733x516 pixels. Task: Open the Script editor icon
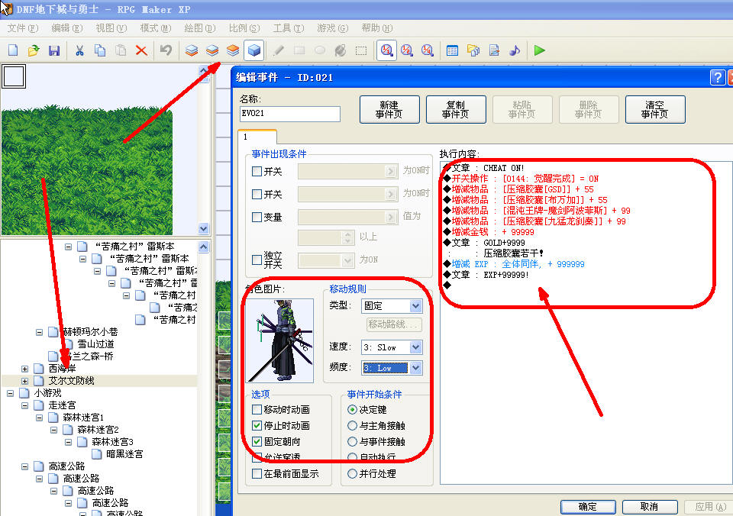tap(494, 50)
